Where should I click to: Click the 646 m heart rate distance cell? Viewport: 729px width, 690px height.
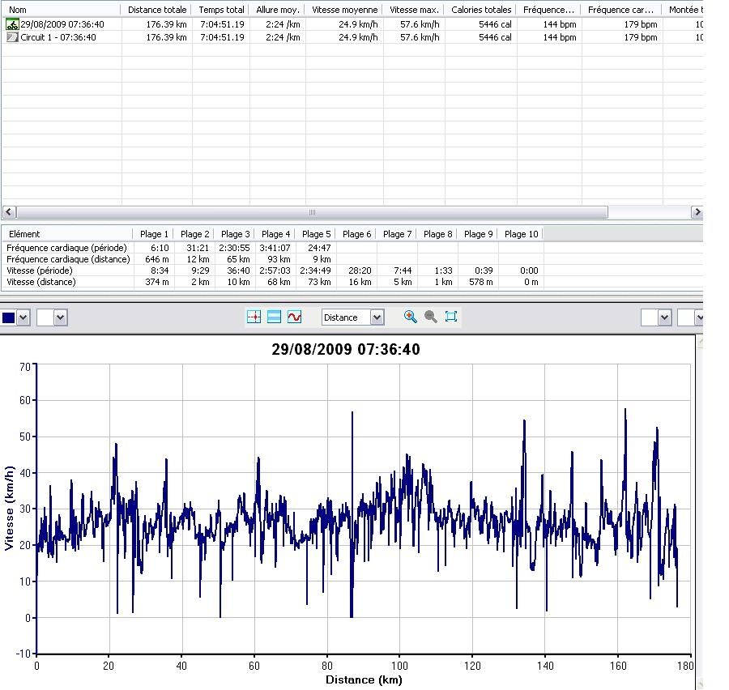(156, 259)
